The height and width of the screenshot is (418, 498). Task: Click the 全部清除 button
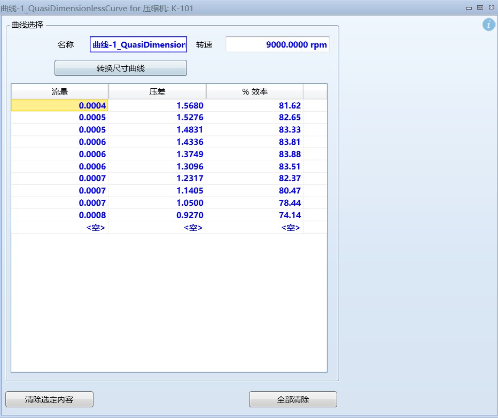pos(293,399)
